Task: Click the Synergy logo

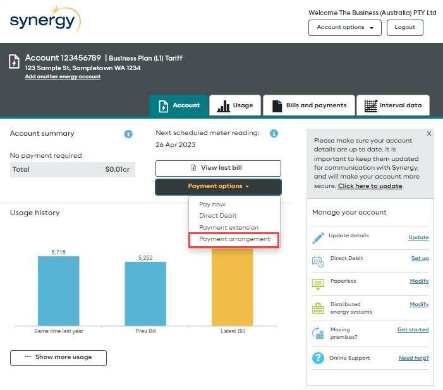Action: tap(46, 19)
